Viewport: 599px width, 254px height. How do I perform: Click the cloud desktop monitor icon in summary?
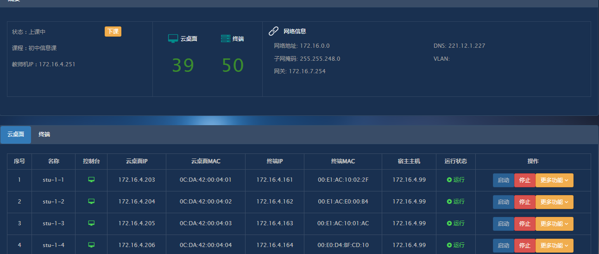click(173, 38)
